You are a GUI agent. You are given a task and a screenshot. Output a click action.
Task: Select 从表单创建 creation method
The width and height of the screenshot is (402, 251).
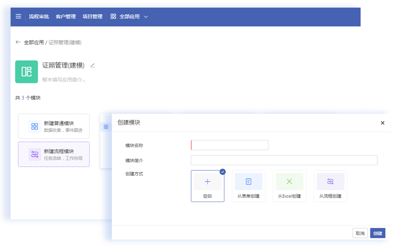(x=248, y=186)
